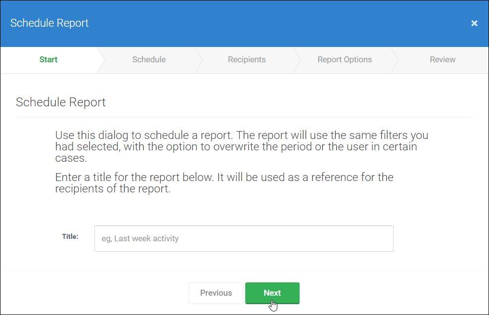Click the paragraph starting Enter a title
This screenshot has height=315, width=489.
[224, 183]
